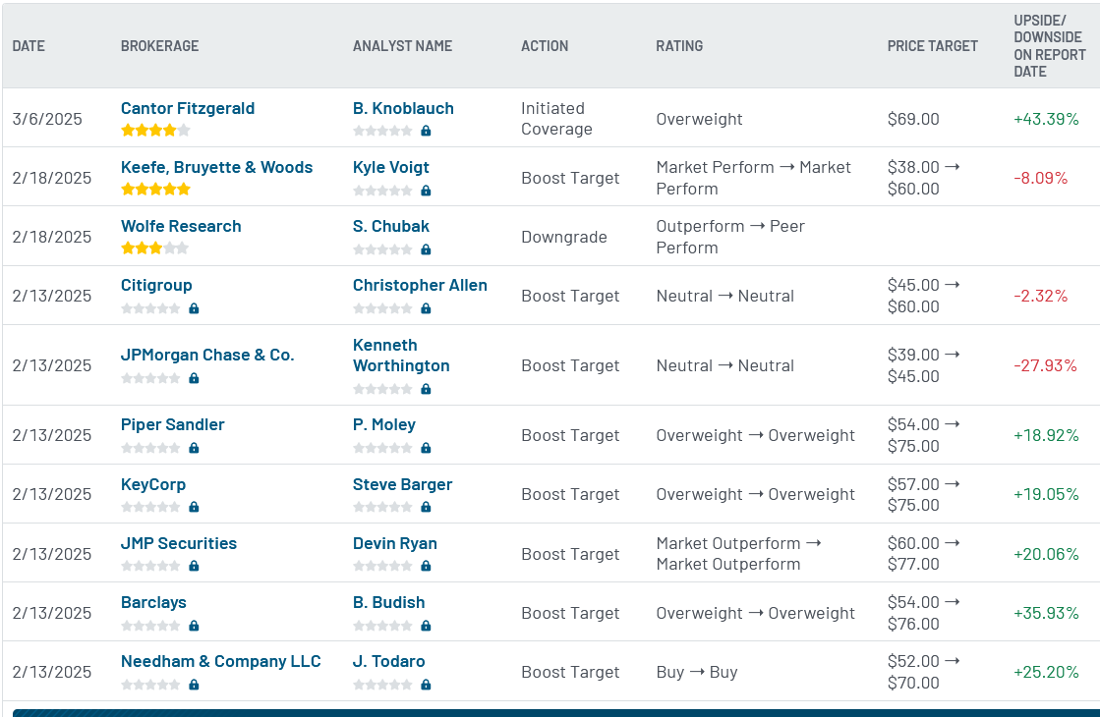Screen dimensions: 1100x717
Task: View analyst Devin Ryan profile
Action: click(395, 543)
